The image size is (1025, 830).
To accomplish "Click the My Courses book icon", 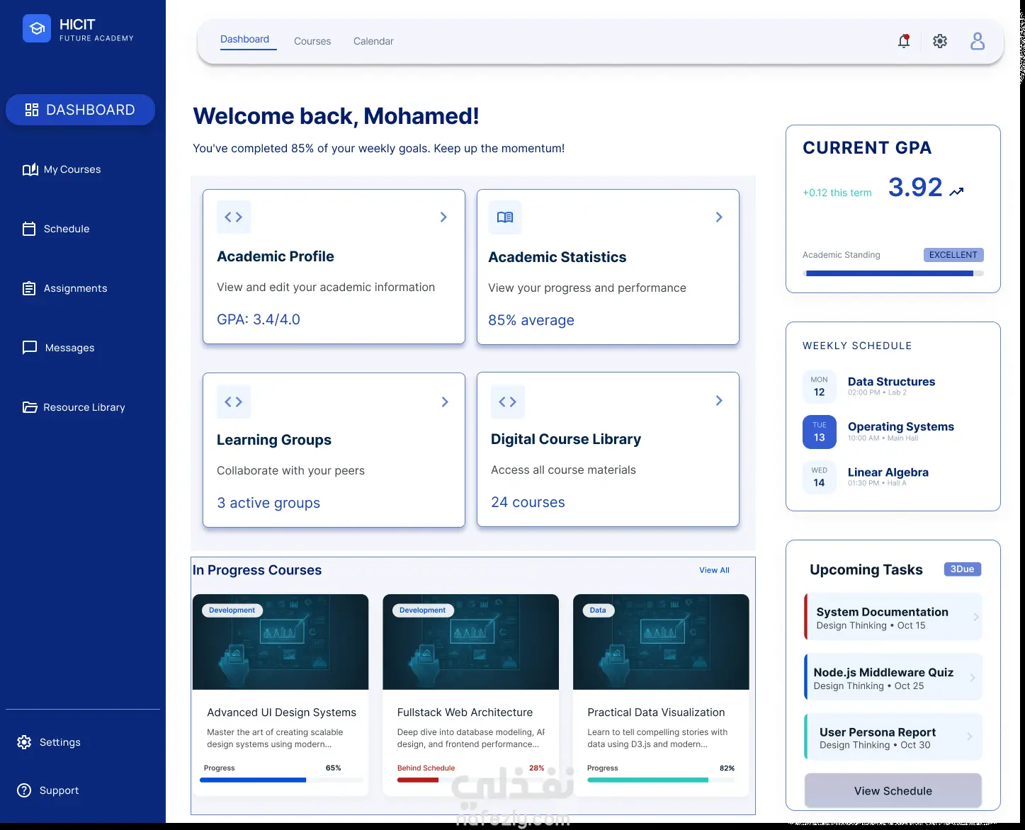I will 30,169.
